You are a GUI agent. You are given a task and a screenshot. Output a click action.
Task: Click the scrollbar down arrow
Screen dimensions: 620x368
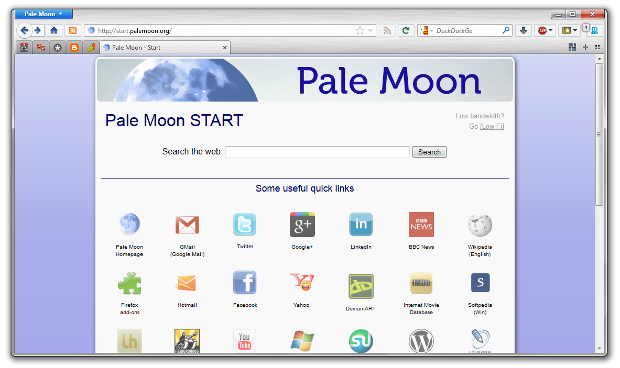pos(600,348)
